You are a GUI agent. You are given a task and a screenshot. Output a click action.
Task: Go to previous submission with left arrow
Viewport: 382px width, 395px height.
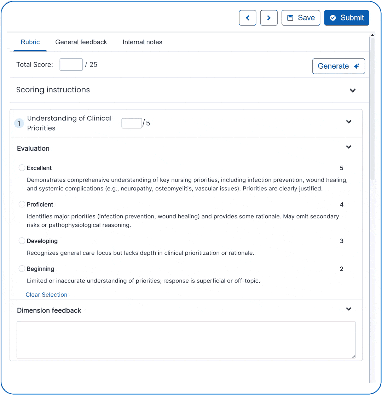(x=247, y=18)
